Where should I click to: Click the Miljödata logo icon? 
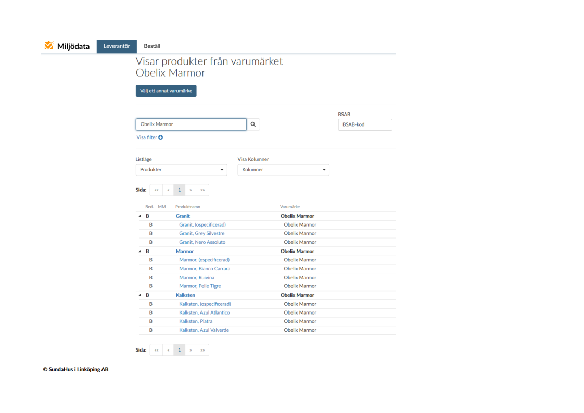pyautogui.click(x=49, y=45)
